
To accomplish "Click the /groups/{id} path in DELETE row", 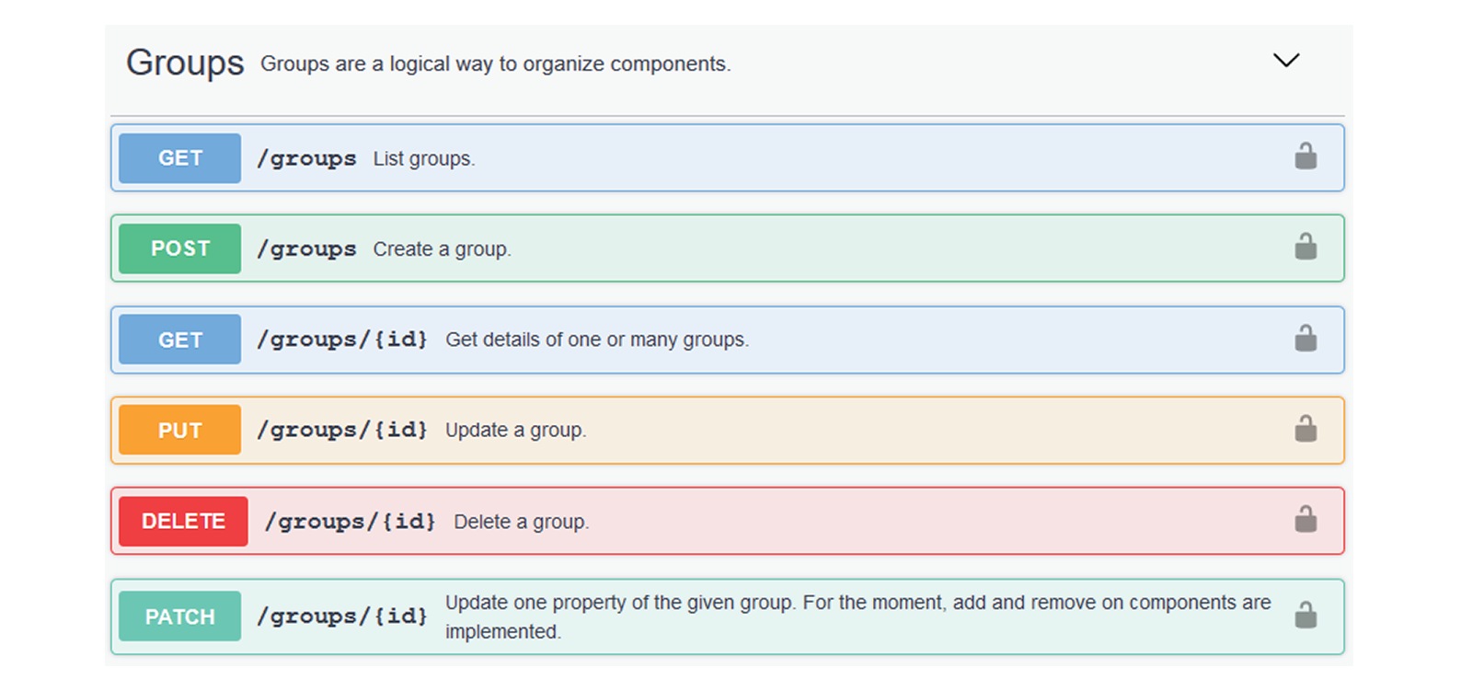I will pos(350,522).
